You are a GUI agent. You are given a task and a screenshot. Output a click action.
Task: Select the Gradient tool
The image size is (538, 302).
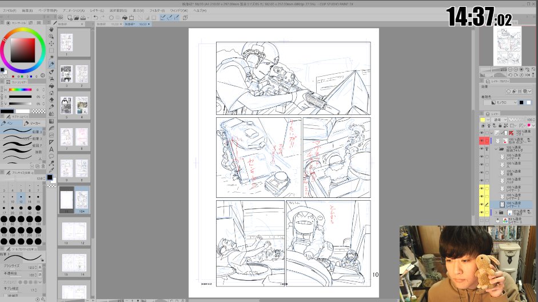tap(51, 121)
